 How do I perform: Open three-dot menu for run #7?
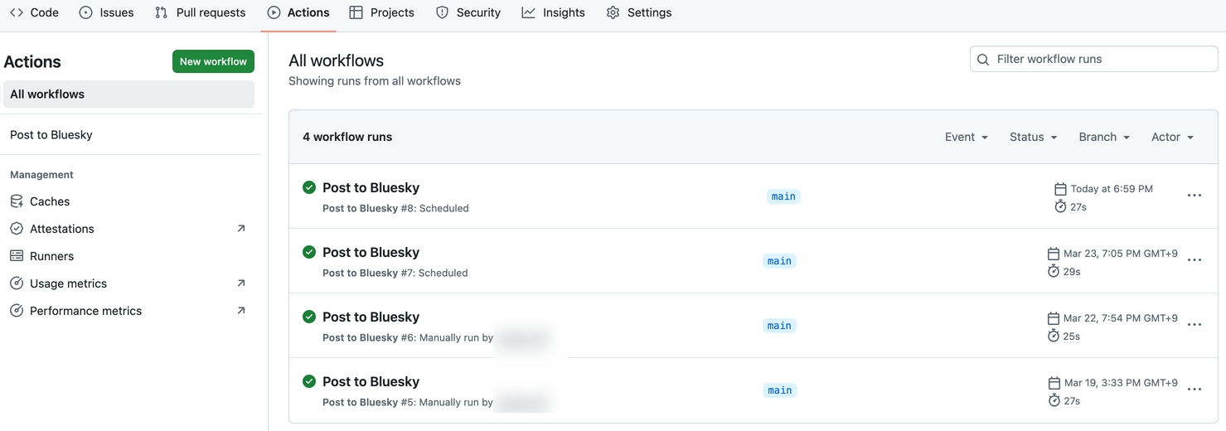click(x=1195, y=260)
